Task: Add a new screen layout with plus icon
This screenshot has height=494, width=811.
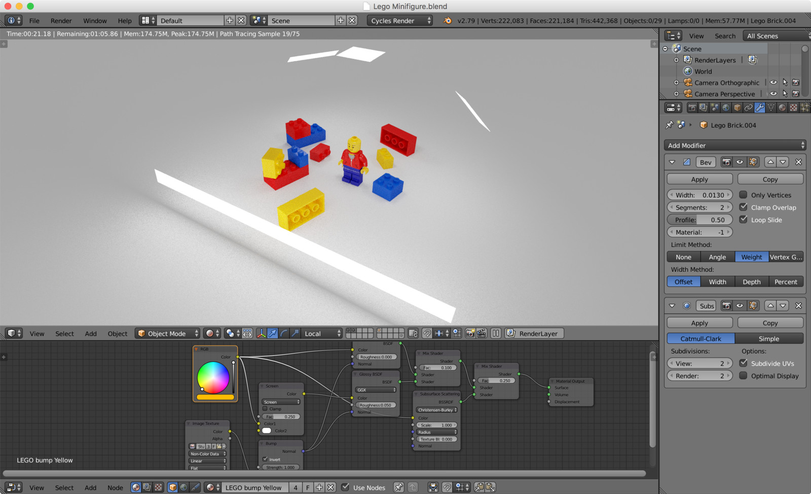Action: [x=230, y=20]
